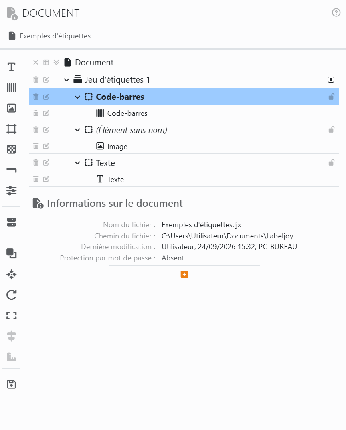Viewport: 346px width, 430px height.
Task: Click the Exemples d'étiquettes document title
Action: click(x=55, y=36)
